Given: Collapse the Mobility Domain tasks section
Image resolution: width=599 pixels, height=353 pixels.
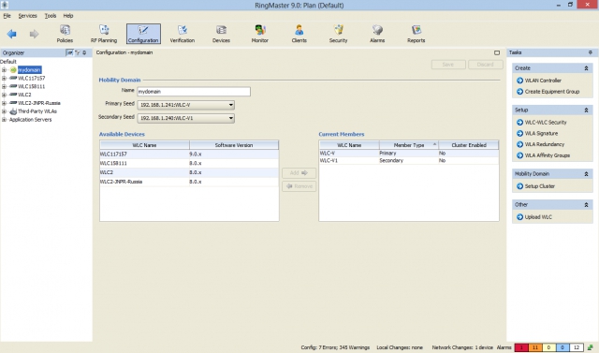Looking at the screenshot, I should point(586,174).
